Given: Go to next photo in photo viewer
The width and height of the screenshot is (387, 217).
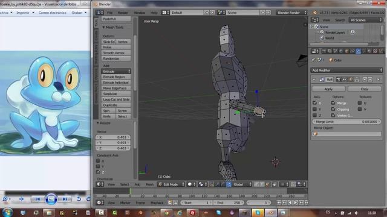Looking at the screenshot, I should (65, 199).
